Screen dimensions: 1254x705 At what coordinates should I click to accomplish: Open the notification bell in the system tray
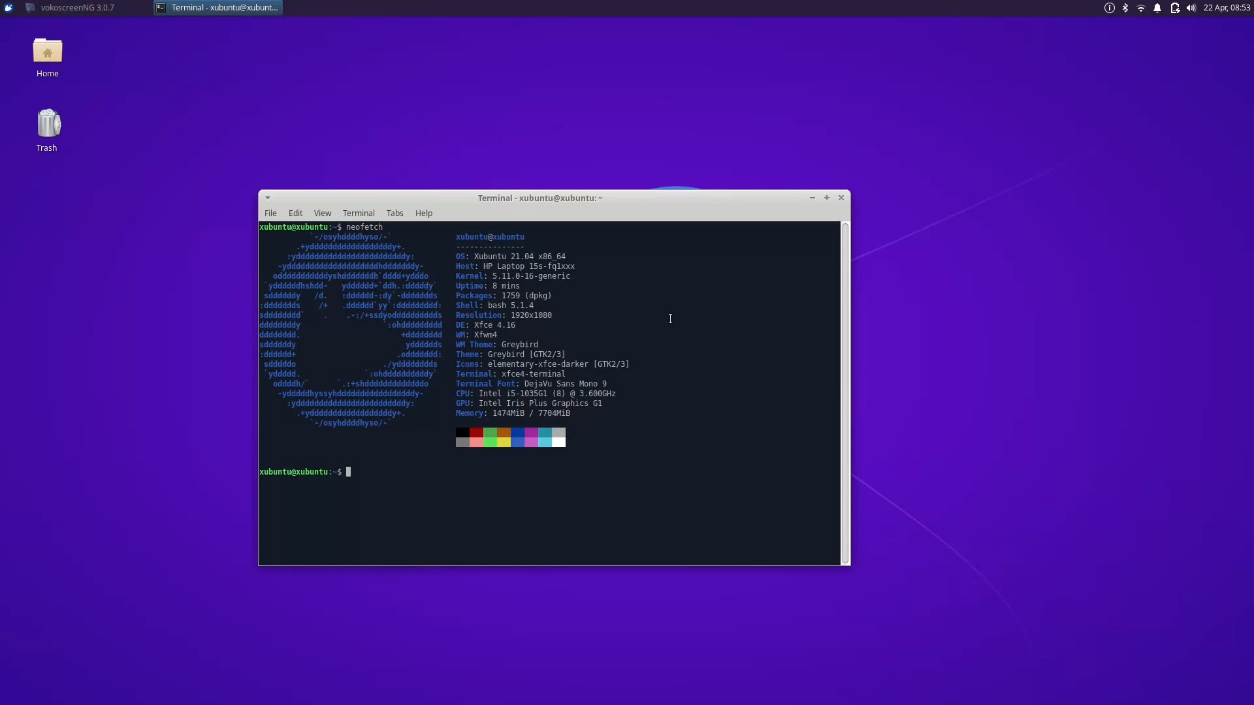1158,8
